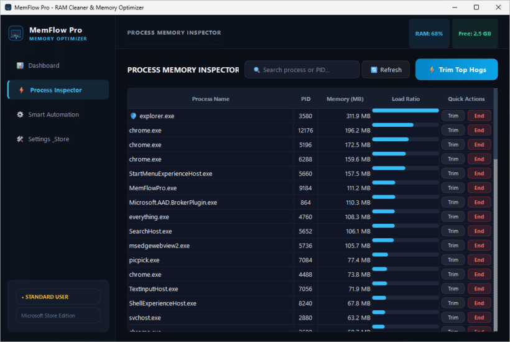End svchost.exe process
Screen dimensions: 510x342
point(479,318)
